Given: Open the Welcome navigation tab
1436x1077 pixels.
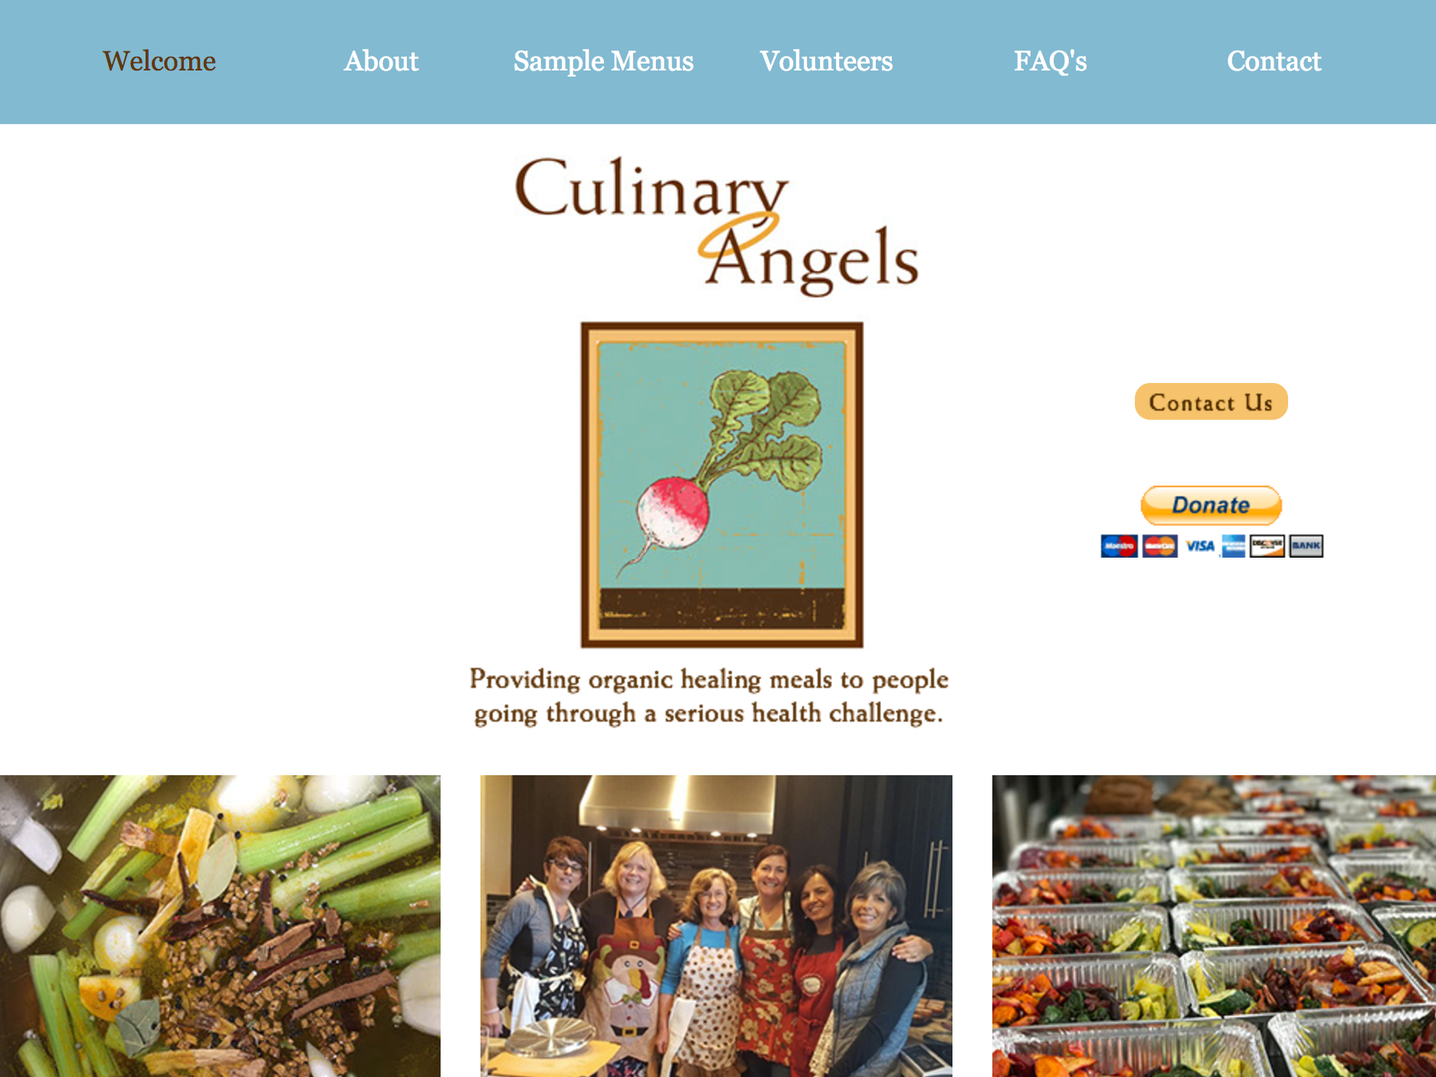Looking at the screenshot, I should (x=159, y=61).
